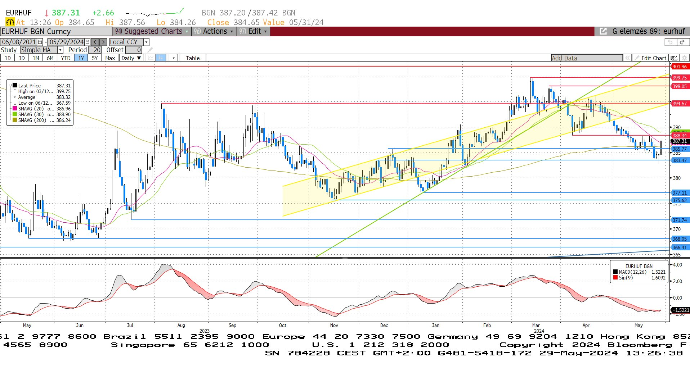Open the start date calendar picker icon
This screenshot has height=373, width=690.
tap(40, 42)
